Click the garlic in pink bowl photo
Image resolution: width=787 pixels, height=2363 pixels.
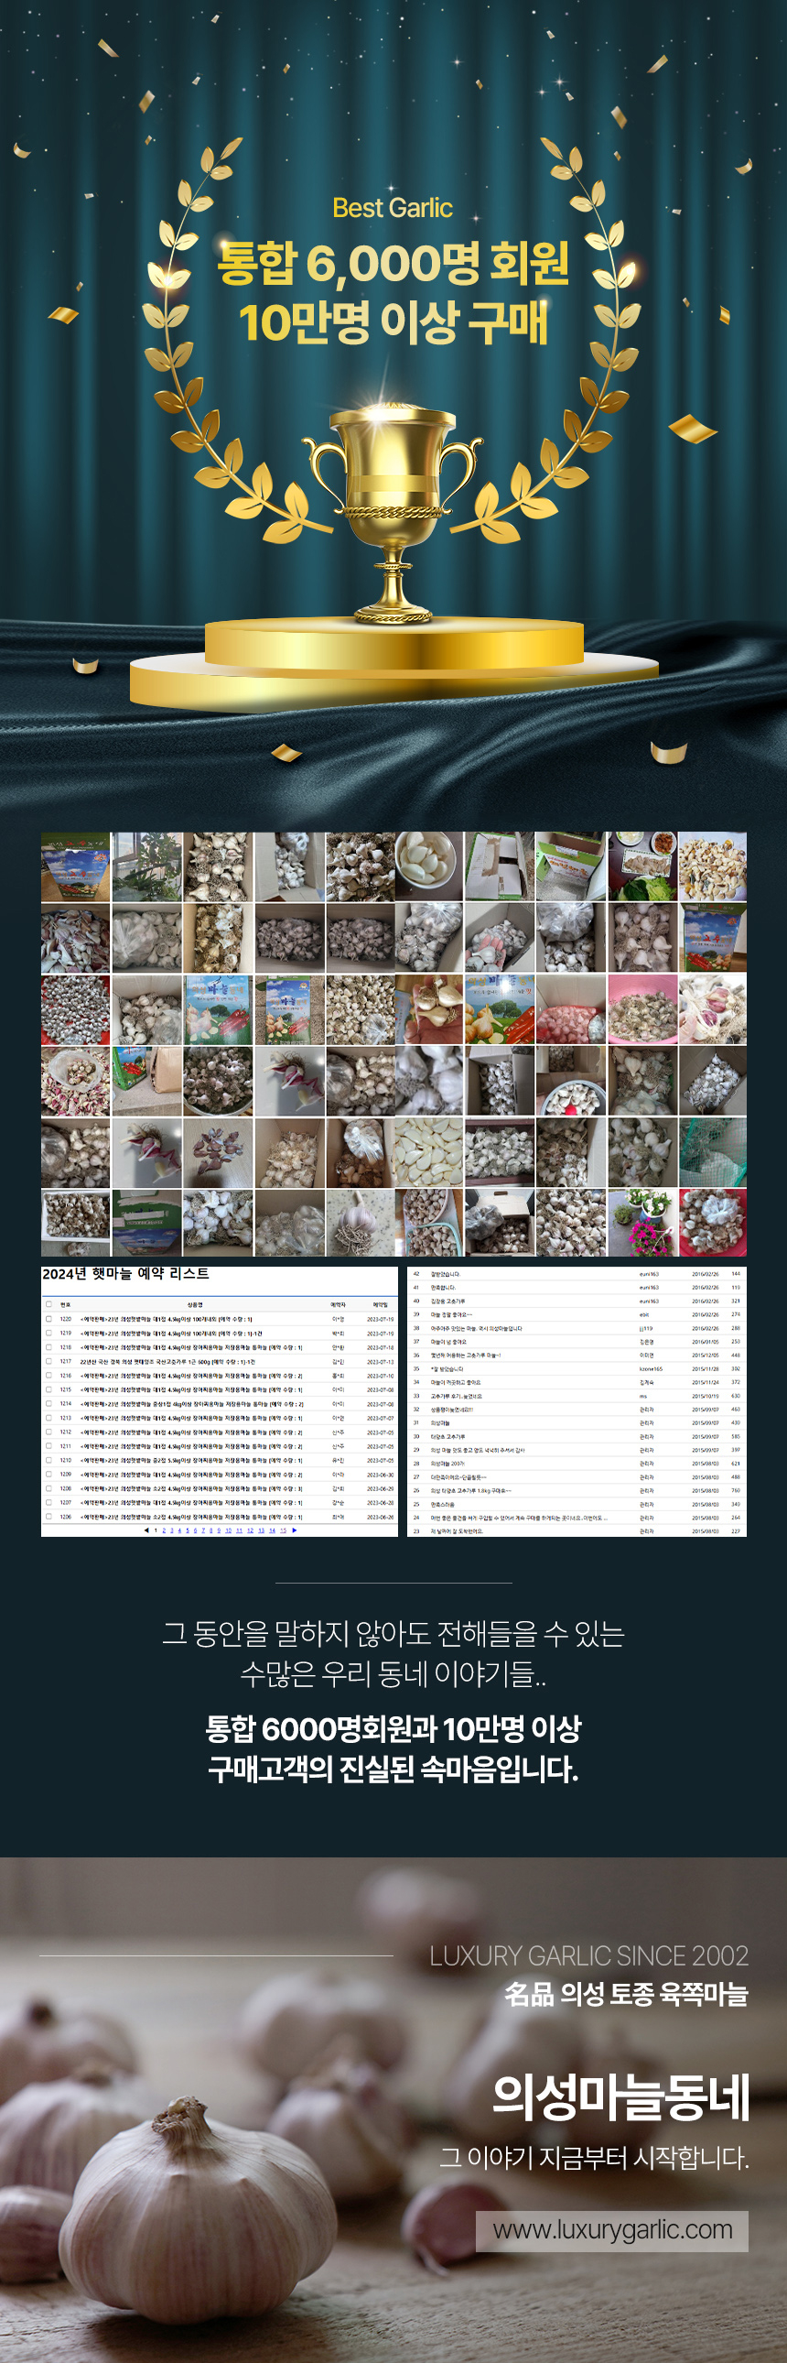click(642, 1010)
